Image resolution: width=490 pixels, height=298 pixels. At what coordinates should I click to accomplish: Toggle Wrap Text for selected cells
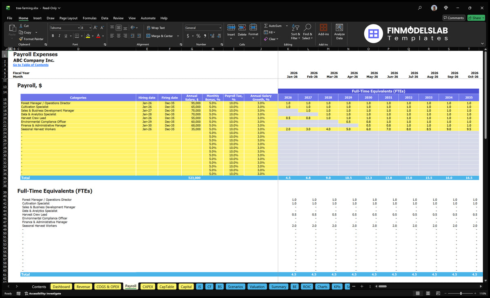pos(156,28)
